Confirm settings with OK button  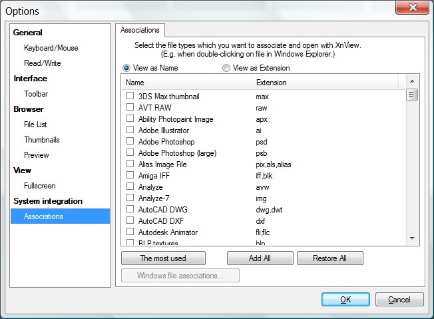click(x=345, y=300)
